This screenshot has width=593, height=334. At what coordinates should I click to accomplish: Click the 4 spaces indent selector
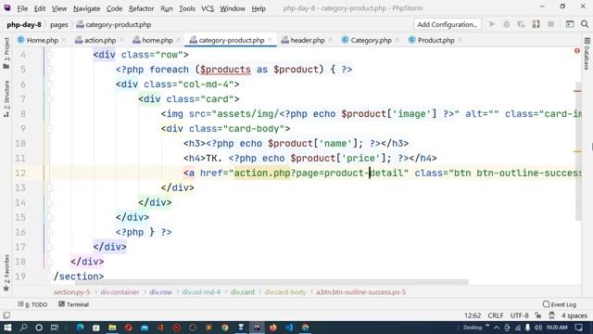coord(574,315)
